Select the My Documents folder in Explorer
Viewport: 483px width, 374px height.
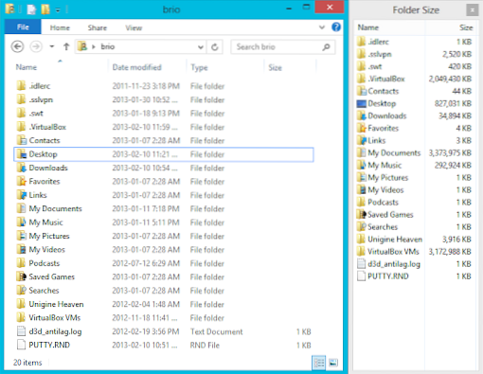pyautogui.click(x=164, y=208)
